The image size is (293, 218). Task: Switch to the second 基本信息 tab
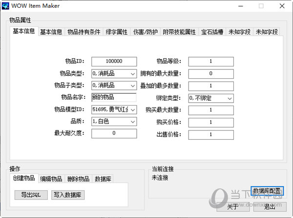pos(51,32)
